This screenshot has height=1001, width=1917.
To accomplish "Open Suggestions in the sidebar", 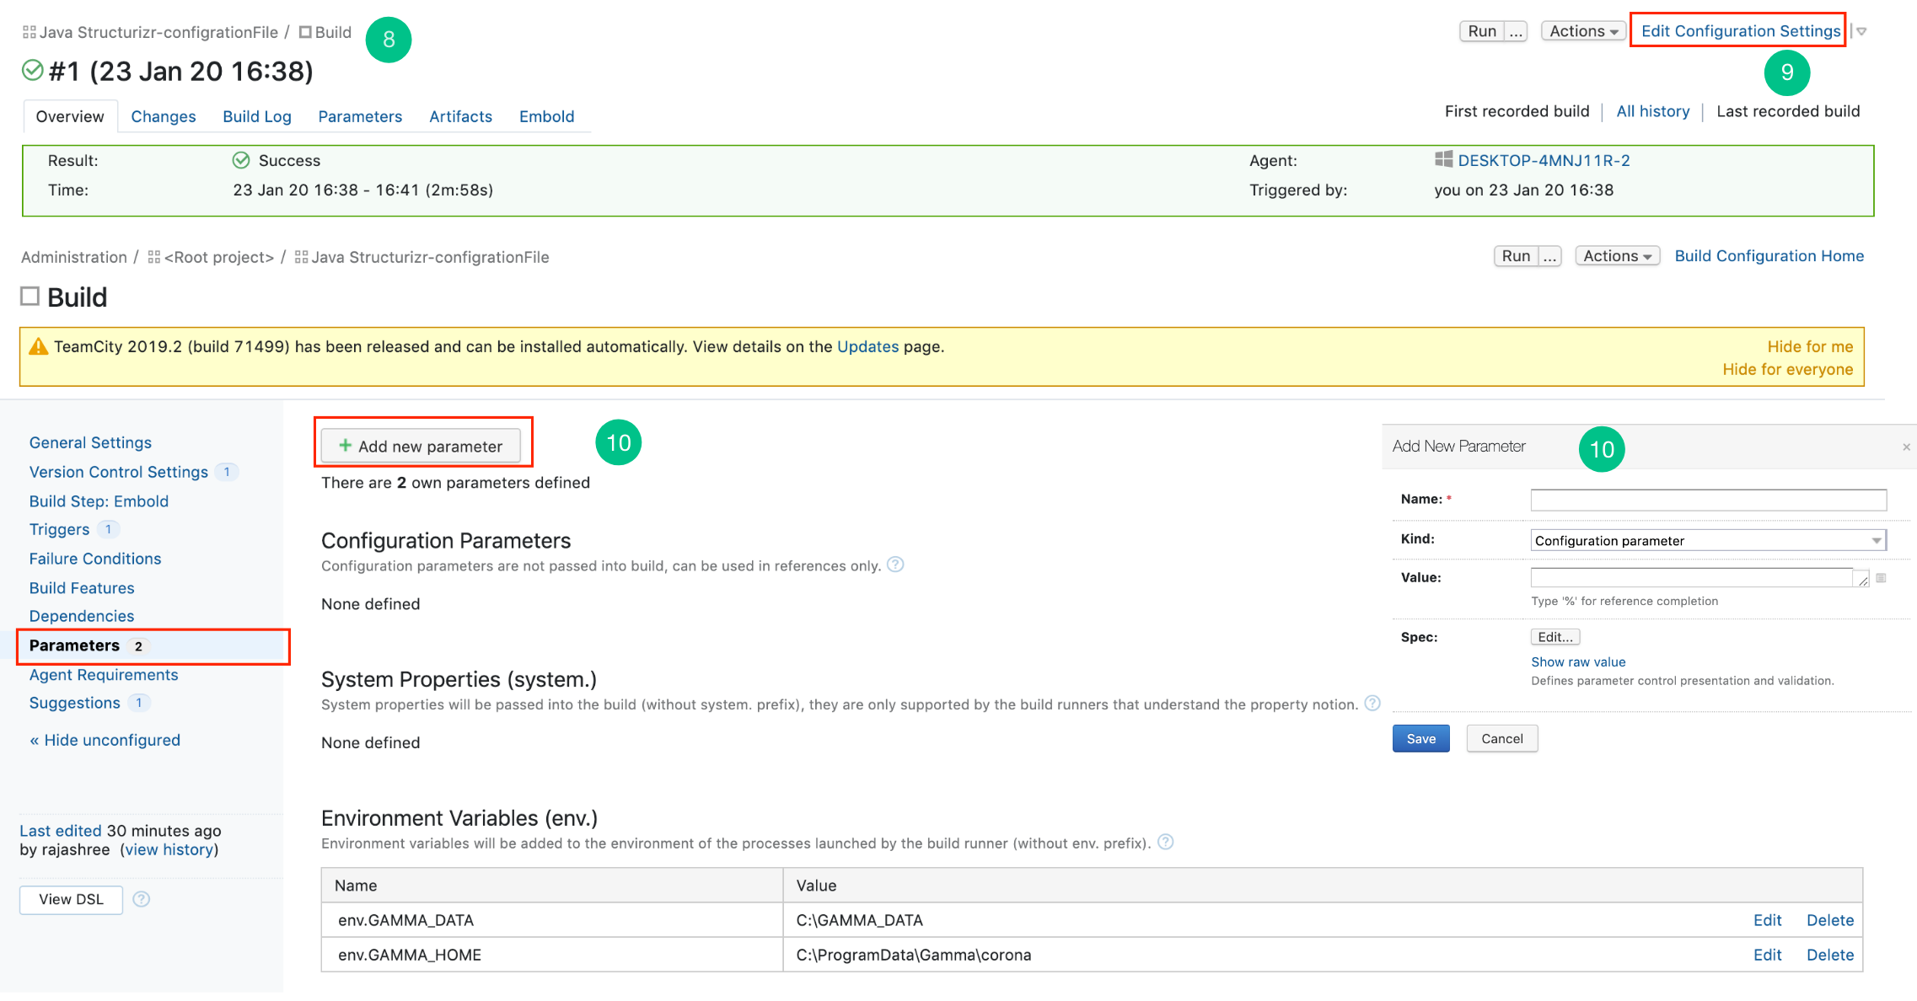I will pyautogui.click(x=74, y=703).
